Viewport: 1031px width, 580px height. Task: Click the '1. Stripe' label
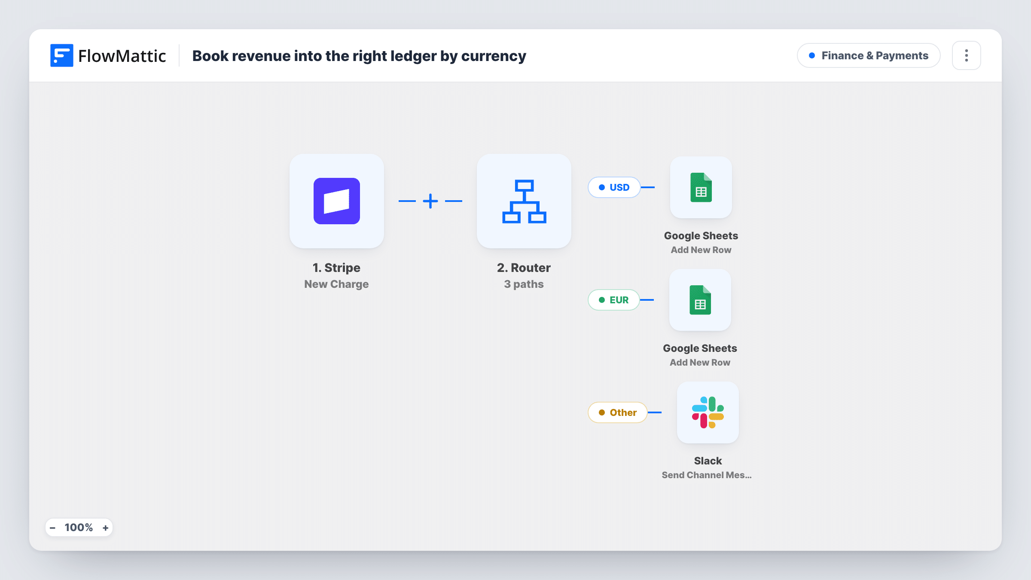point(336,268)
